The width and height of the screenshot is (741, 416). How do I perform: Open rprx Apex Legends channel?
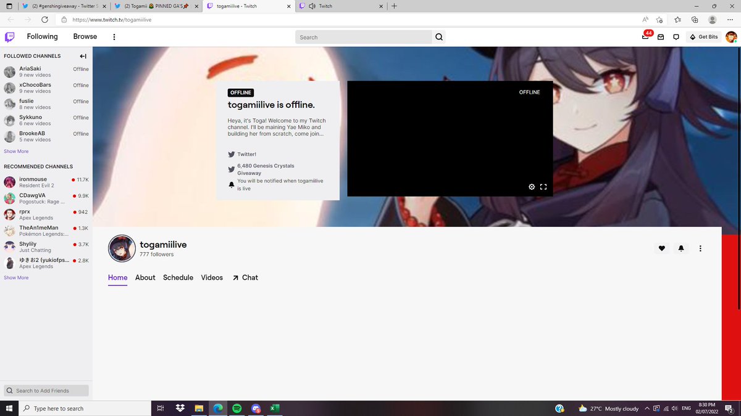[46, 214]
